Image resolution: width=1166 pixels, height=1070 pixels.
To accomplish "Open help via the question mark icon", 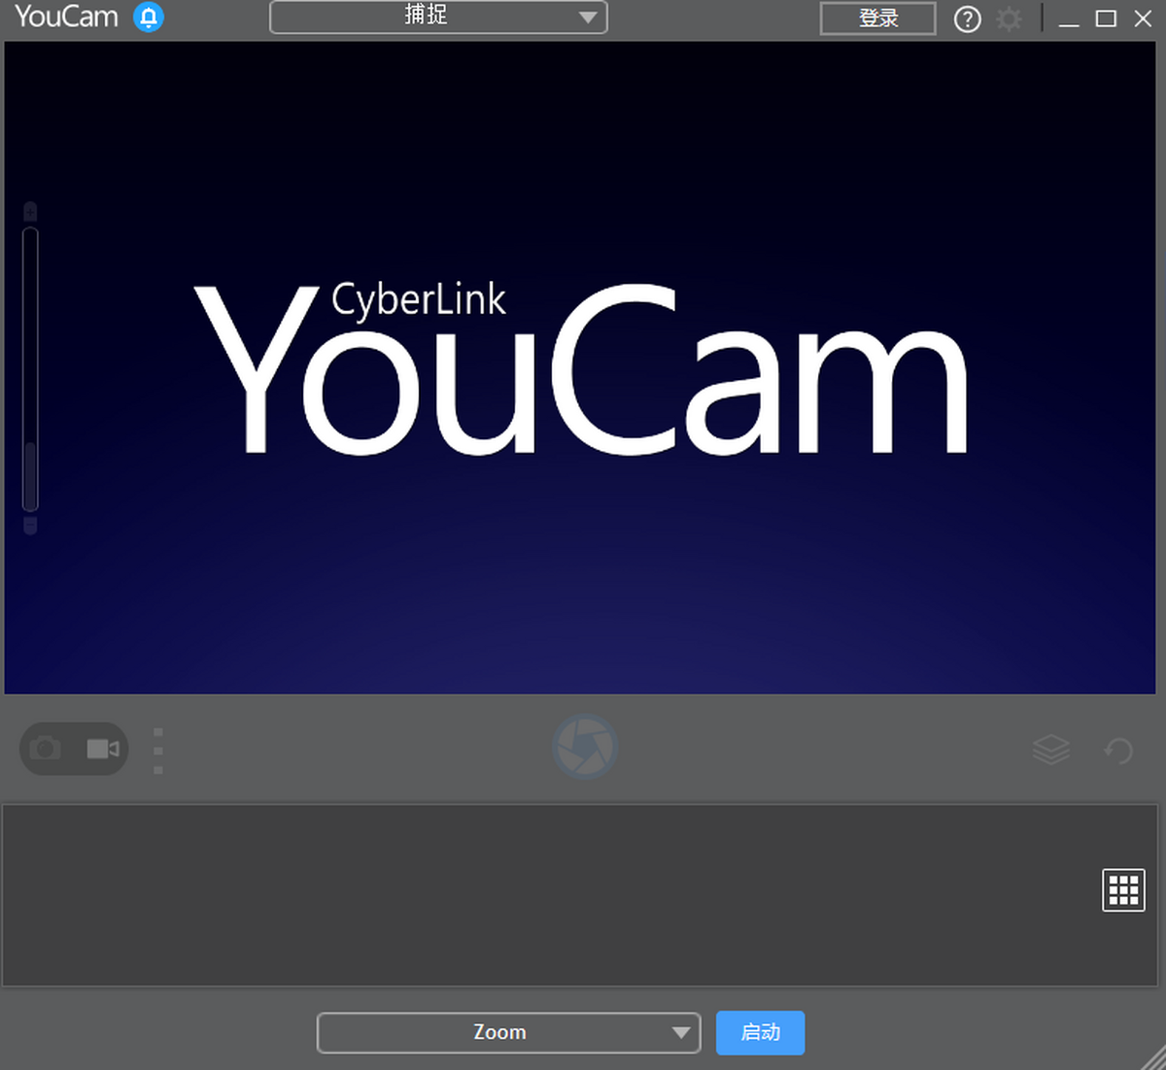I will pos(967,19).
